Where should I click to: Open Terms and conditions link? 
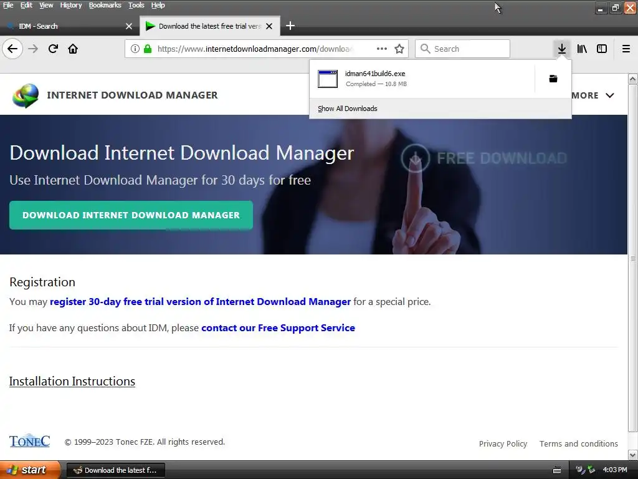click(x=579, y=443)
